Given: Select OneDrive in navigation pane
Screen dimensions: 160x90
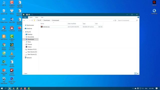Looking at the screenshot, I should pyautogui.click(x=29, y=28).
